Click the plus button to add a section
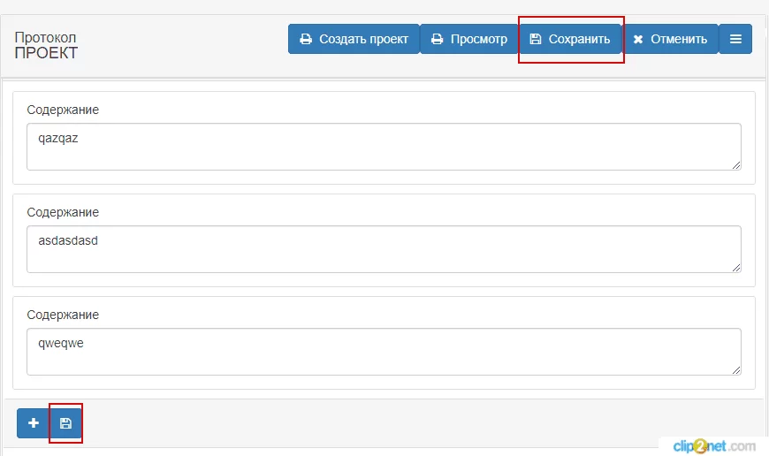This screenshot has height=456, width=769. tap(34, 423)
